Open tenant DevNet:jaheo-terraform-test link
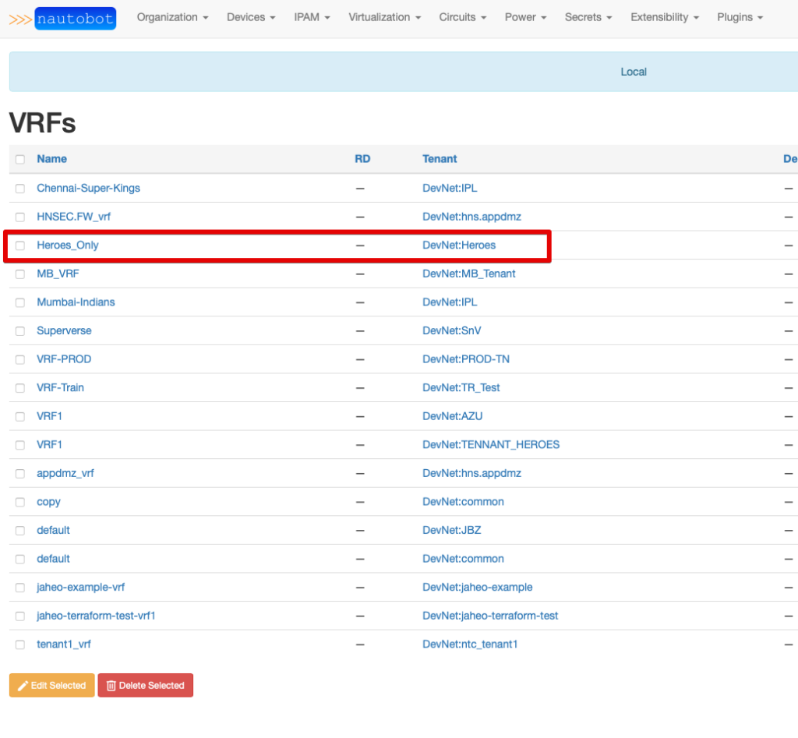798x738 pixels. (x=491, y=616)
